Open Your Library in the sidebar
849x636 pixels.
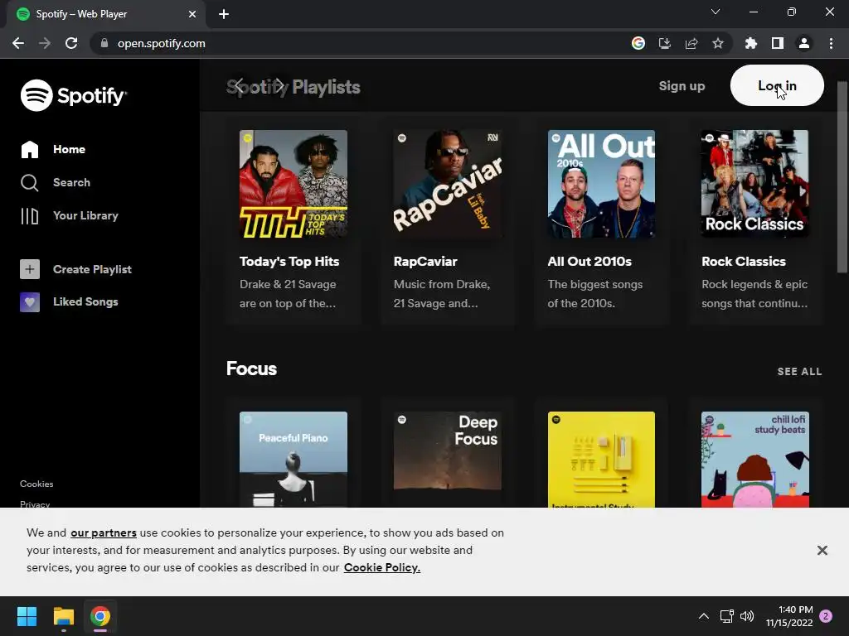tap(70, 215)
